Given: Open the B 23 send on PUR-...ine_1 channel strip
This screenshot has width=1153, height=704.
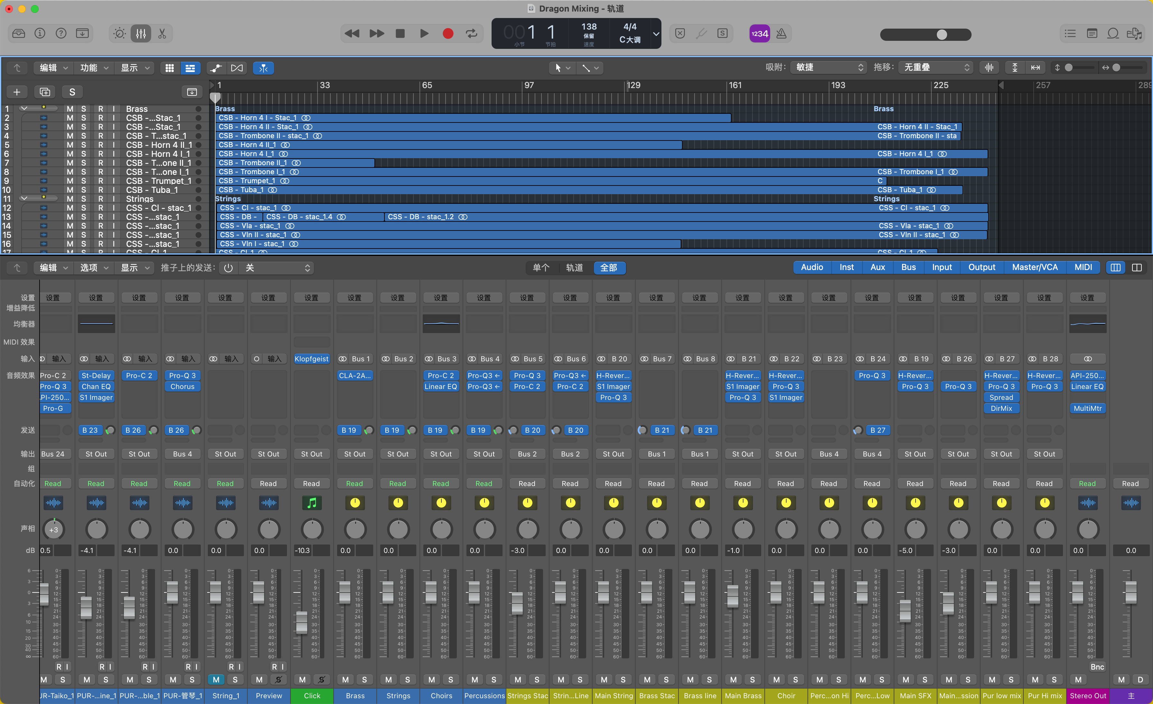Looking at the screenshot, I should coord(90,430).
